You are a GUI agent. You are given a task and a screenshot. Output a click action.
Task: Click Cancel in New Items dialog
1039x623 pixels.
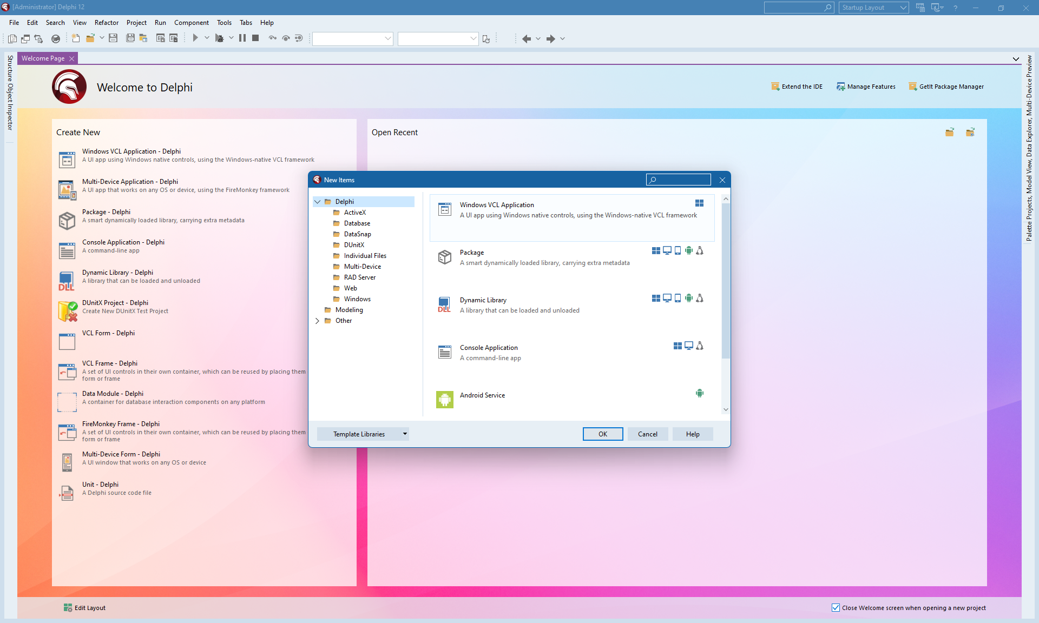tap(647, 434)
